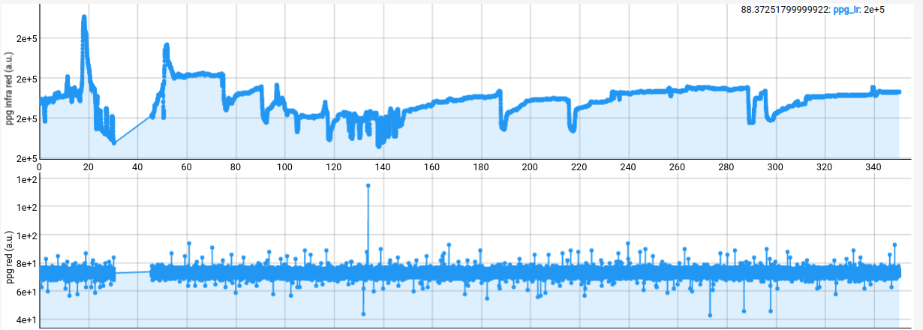Viewport: 923px width, 330px height.
Task: Click the low red-channel point near x=273
Action: pyautogui.click(x=710, y=315)
